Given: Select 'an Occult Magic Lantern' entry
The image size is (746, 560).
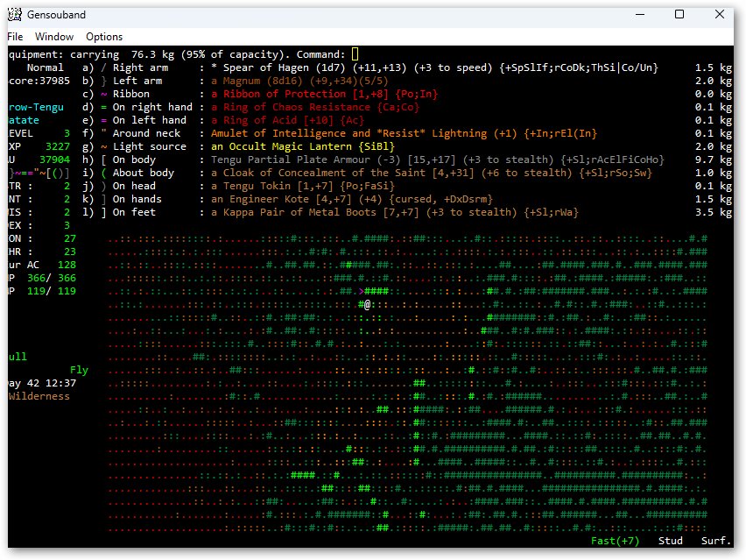Looking at the screenshot, I should pos(303,146).
